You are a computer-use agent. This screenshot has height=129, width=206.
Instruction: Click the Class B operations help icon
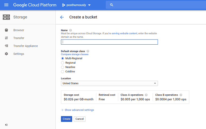181,95
